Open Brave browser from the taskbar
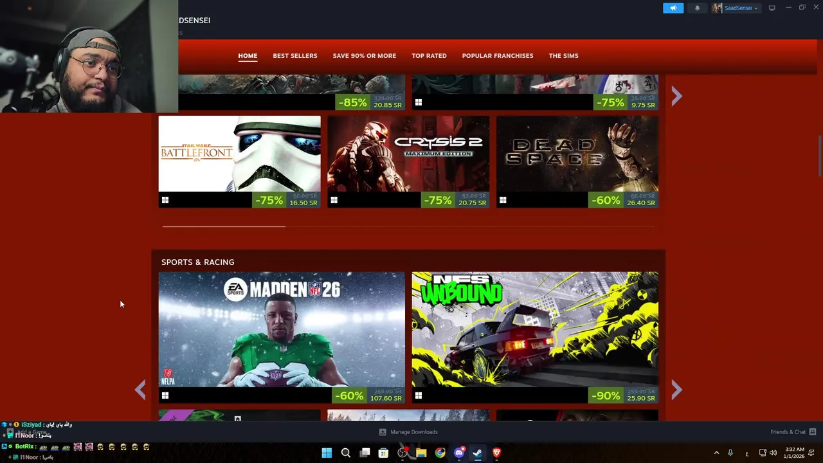The image size is (823, 463). [496, 453]
